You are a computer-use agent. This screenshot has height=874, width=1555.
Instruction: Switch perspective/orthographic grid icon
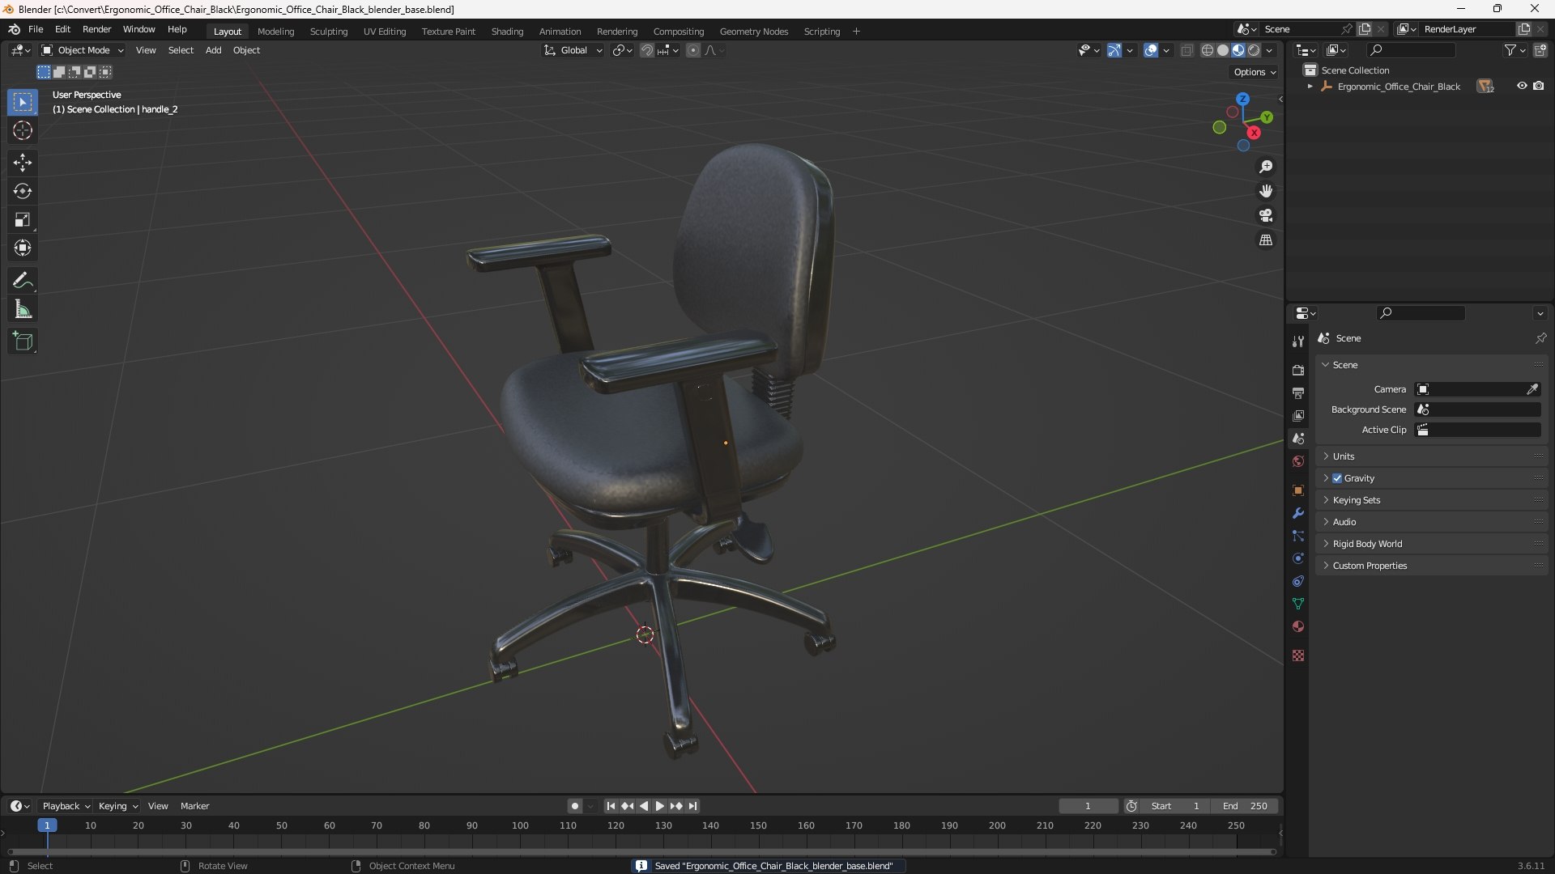1266,240
